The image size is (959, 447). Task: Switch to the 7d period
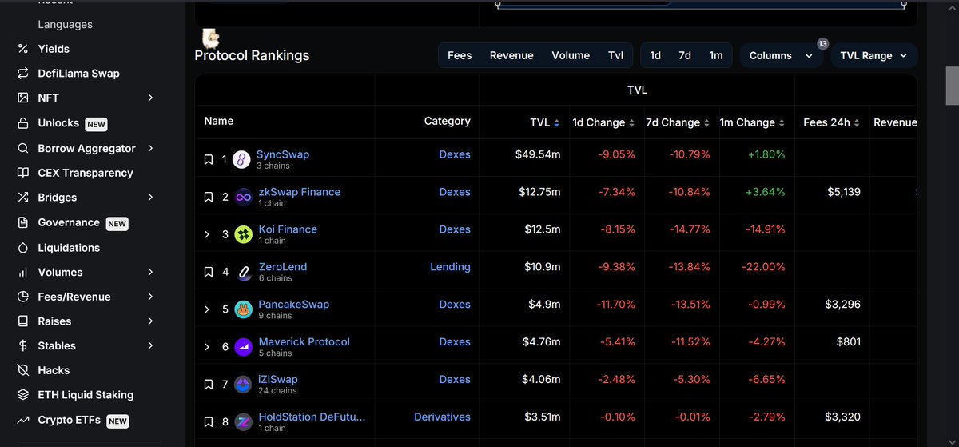[685, 55]
